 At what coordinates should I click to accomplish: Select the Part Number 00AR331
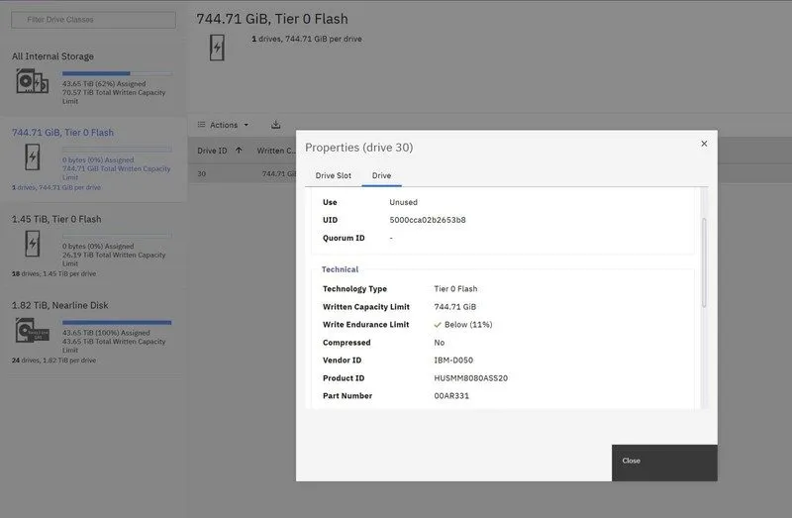point(451,396)
